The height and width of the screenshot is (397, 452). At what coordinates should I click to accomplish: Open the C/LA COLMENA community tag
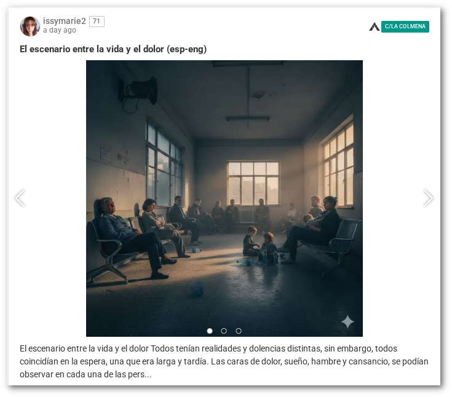click(x=405, y=26)
